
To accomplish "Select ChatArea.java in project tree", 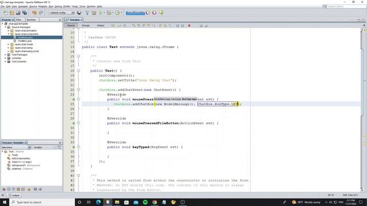I will (x=25, y=37).
